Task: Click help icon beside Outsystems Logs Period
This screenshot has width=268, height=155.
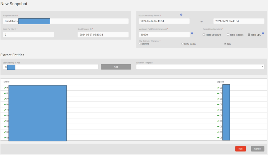Action: [x=181, y=15]
